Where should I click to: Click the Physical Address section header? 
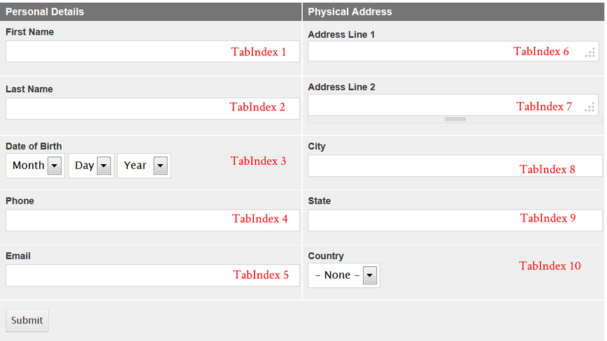(x=453, y=12)
